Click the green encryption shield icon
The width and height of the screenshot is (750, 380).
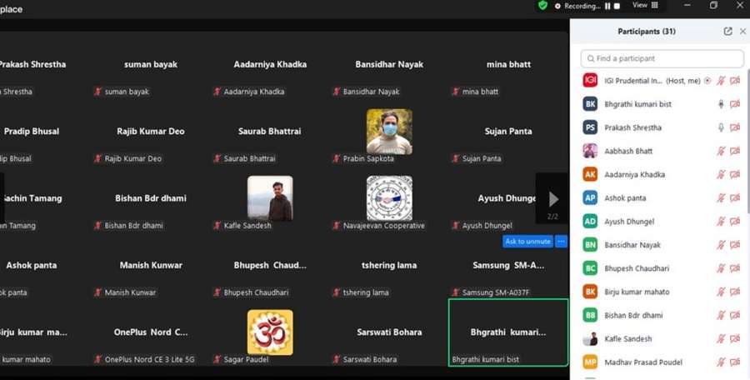click(542, 5)
